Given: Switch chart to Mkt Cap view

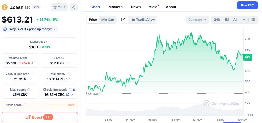Looking at the screenshot, I should click(x=108, y=20).
